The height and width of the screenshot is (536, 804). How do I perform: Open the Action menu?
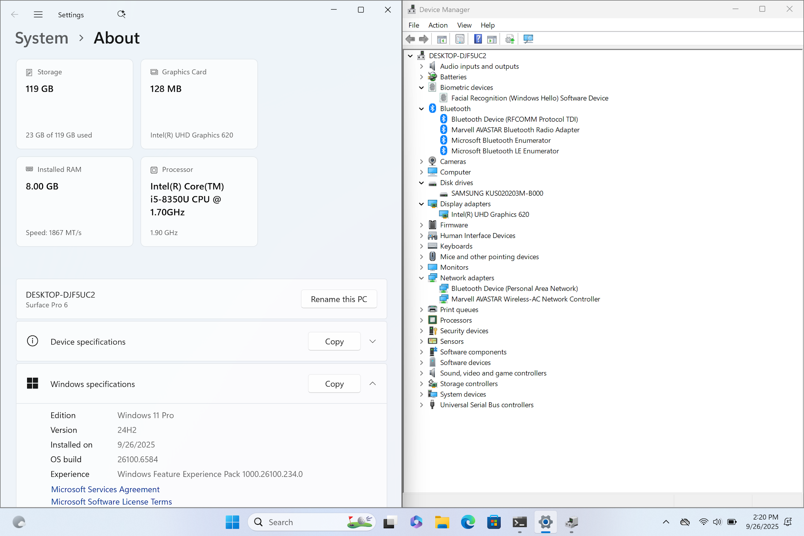click(437, 25)
